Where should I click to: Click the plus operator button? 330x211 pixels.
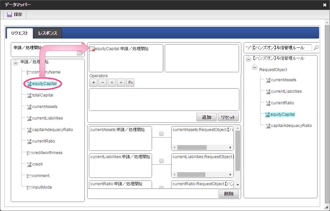pyautogui.click(x=93, y=83)
